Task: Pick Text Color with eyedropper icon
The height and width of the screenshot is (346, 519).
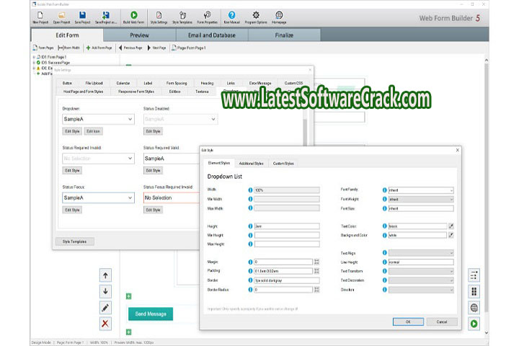Action: pos(451,226)
